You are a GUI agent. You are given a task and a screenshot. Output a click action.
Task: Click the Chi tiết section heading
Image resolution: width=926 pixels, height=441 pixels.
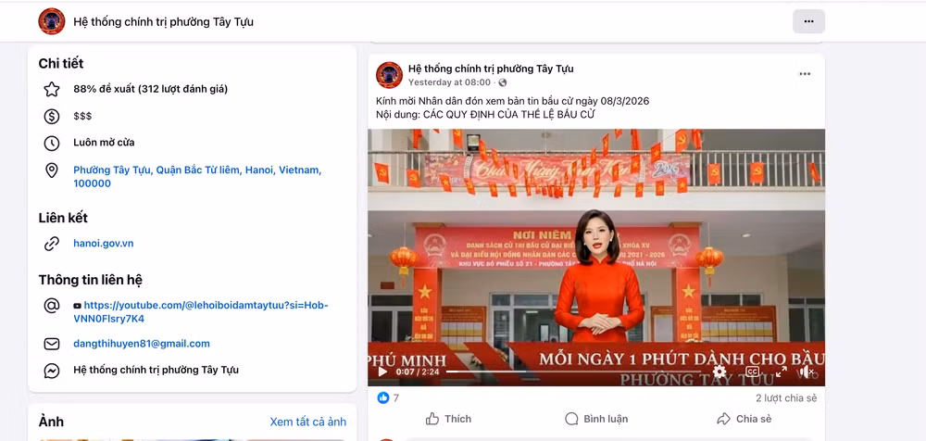(61, 64)
